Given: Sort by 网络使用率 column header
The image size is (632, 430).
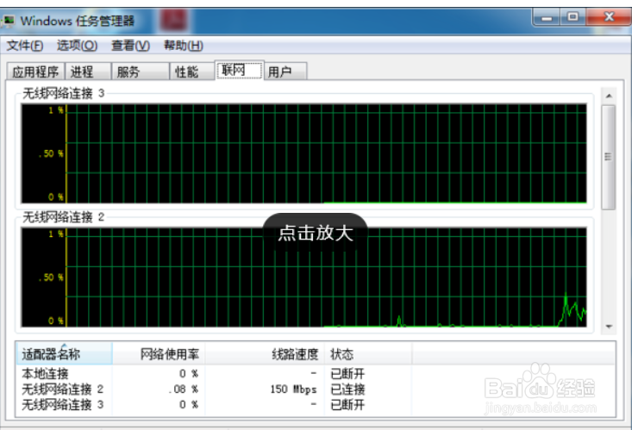Looking at the screenshot, I should pyautogui.click(x=159, y=354).
